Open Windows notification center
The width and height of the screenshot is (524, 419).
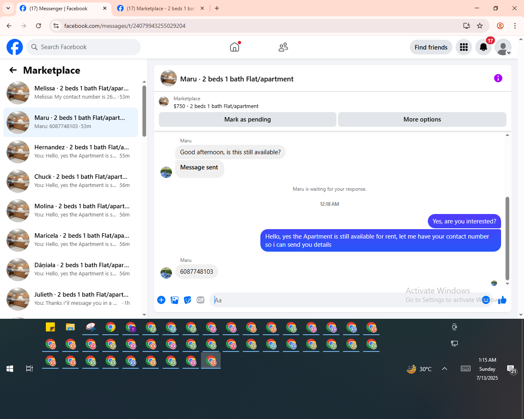(511, 369)
